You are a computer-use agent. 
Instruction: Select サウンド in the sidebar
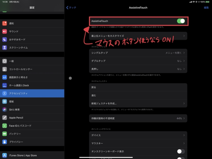point(32,31)
